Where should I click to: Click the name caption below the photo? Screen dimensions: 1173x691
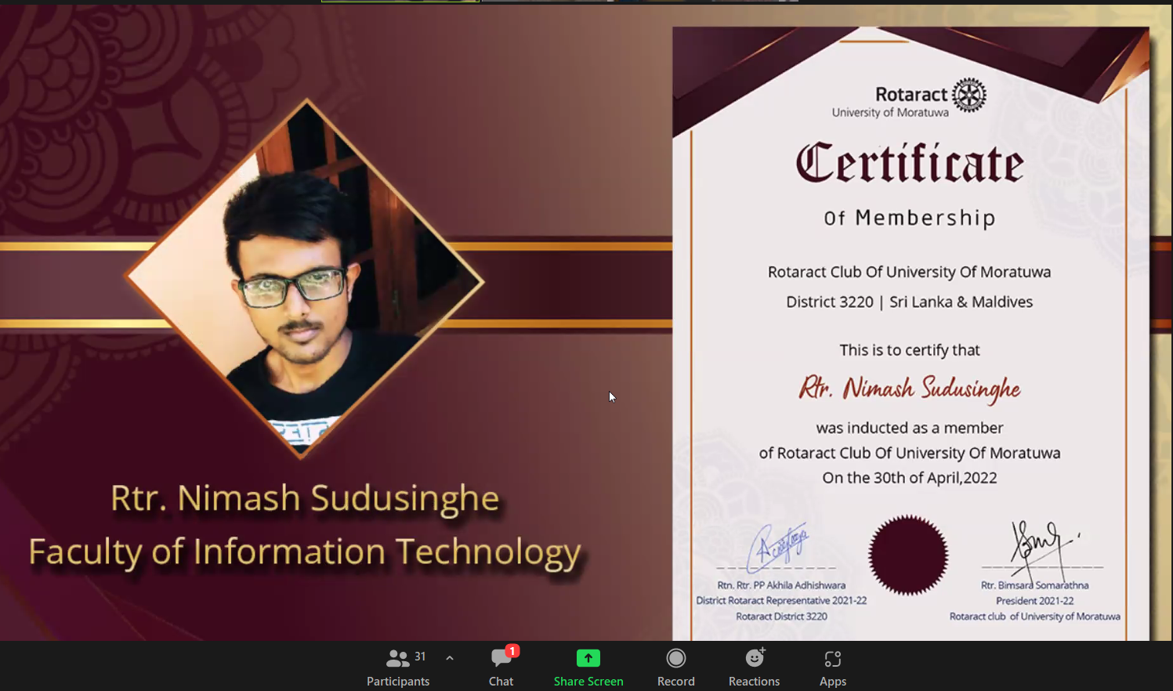[x=305, y=498]
